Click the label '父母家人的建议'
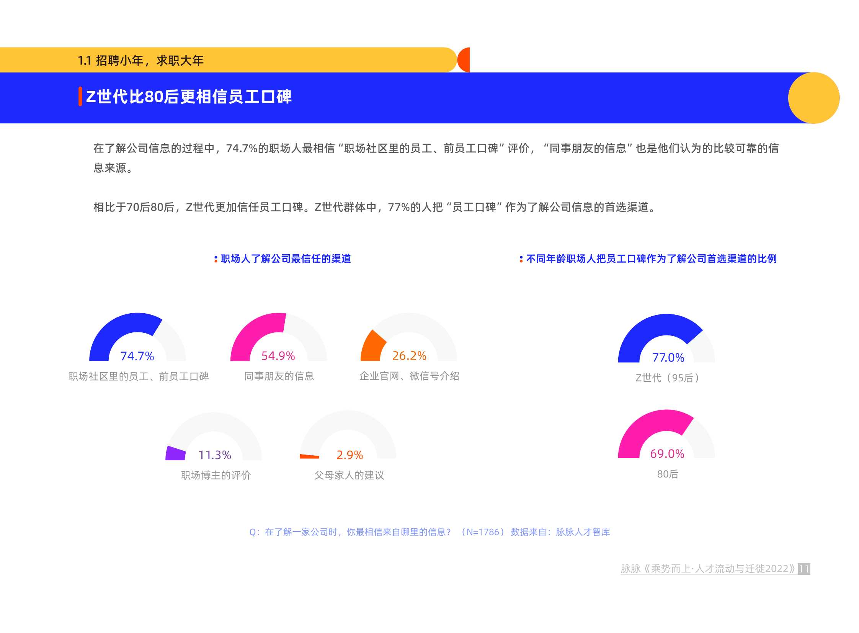 tap(349, 476)
